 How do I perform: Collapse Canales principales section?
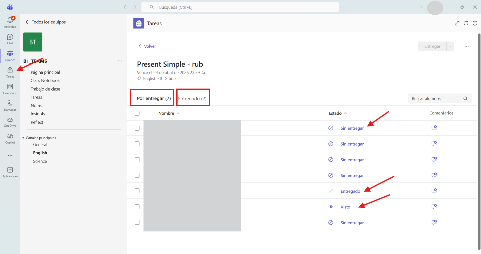pos(23,138)
